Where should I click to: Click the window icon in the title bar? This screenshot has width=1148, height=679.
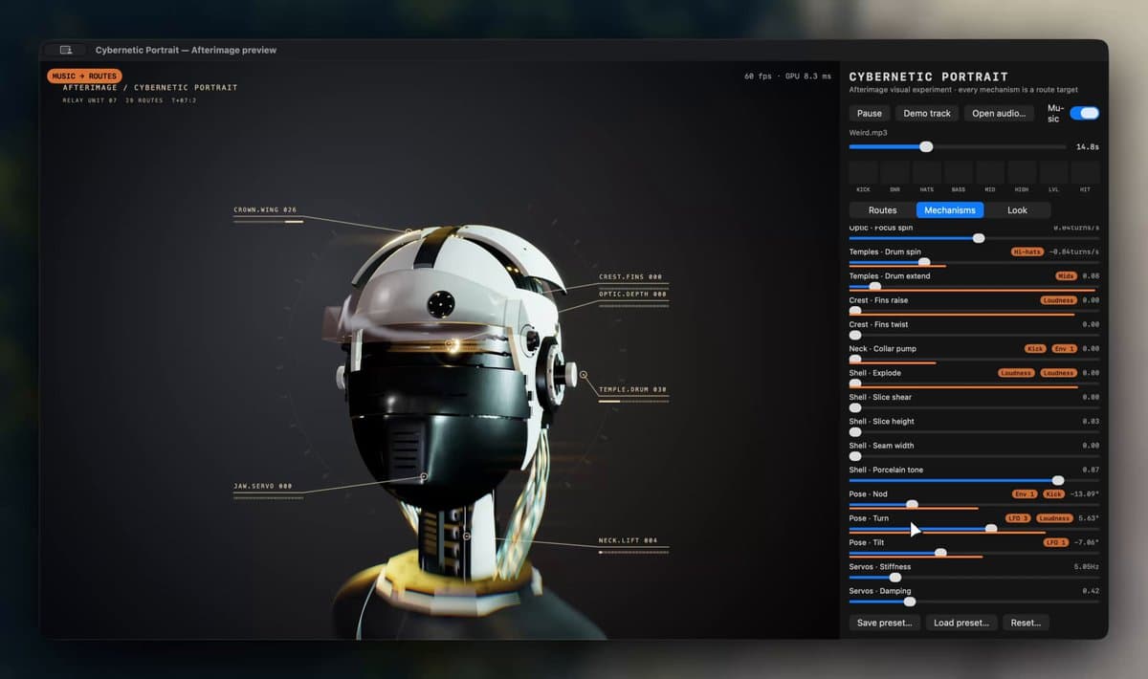click(65, 50)
